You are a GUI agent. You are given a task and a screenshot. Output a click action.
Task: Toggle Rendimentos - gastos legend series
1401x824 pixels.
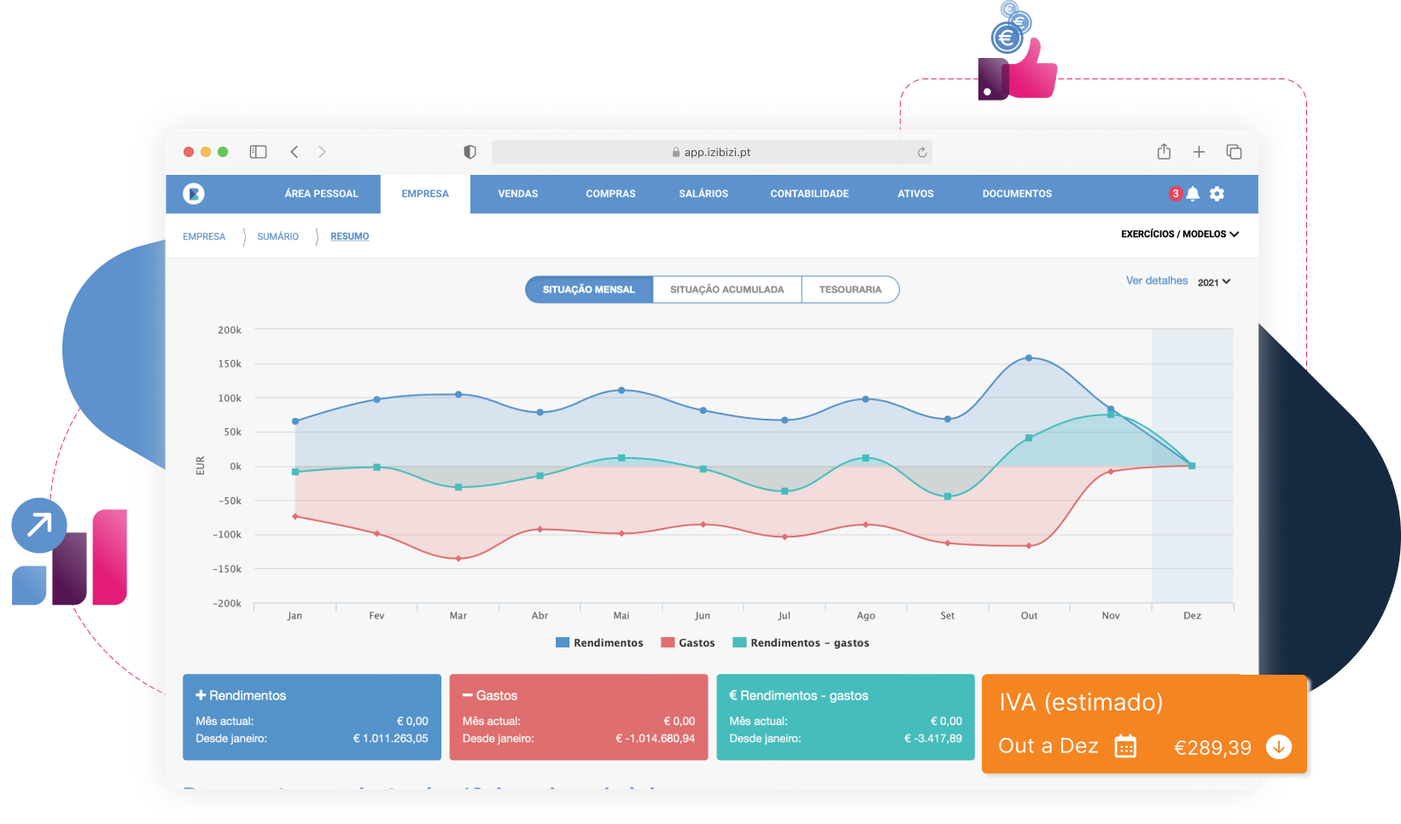tap(801, 643)
